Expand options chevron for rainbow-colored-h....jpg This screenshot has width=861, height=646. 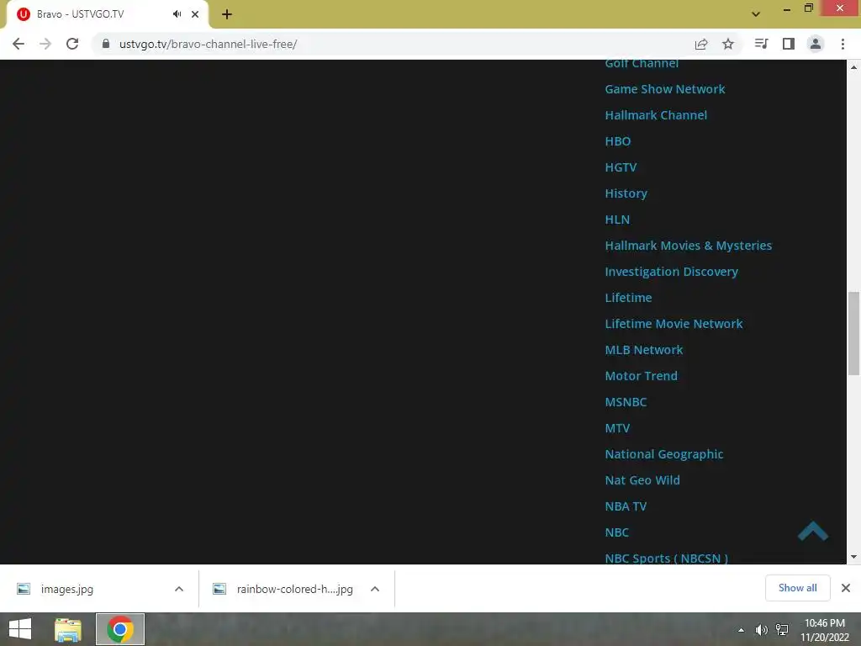tap(375, 589)
